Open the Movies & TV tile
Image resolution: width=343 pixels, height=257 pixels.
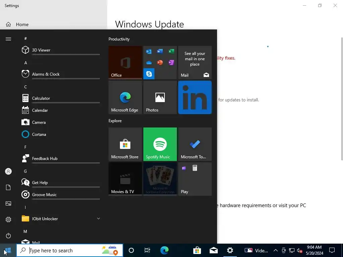tap(125, 179)
